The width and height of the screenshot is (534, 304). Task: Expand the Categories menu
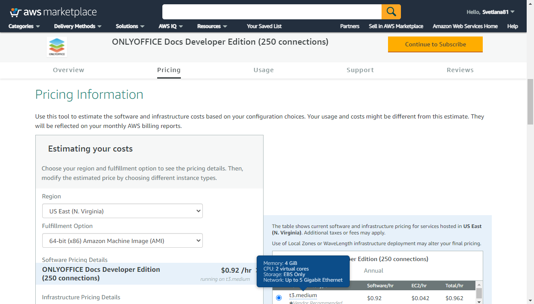(24, 26)
